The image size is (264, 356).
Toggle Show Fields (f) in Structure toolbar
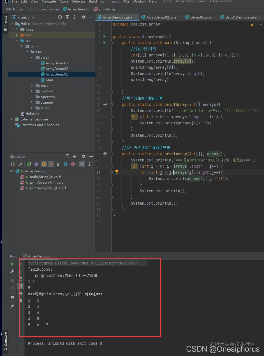click(44, 164)
